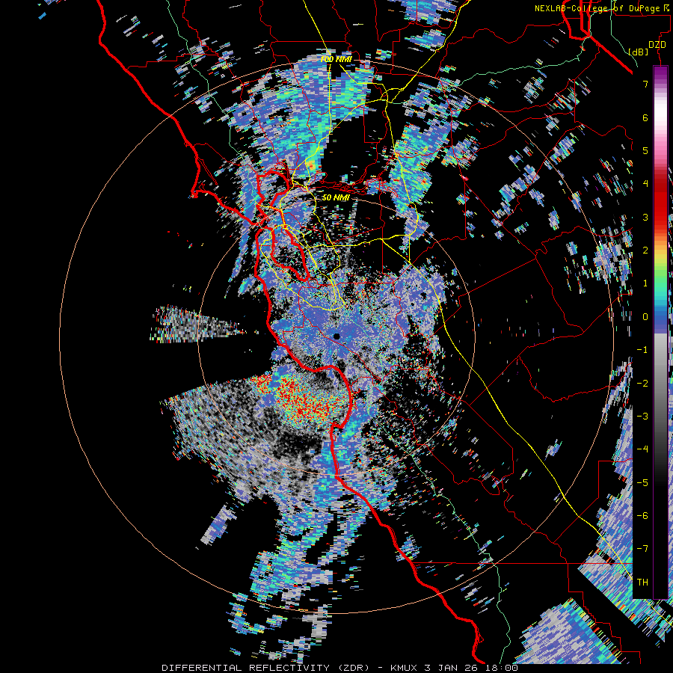The height and width of the screenshot is (673, 673).
Task: Click the 4 tick value on the color scale
Action: click(x=645, y=184)
